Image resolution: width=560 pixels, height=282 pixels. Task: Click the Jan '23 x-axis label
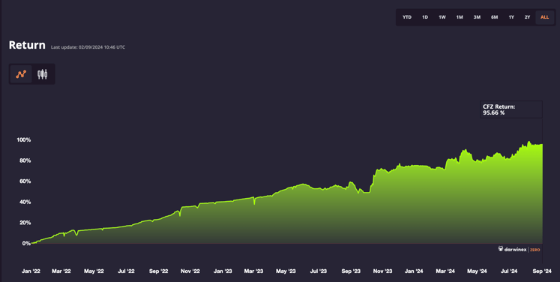click(x=223, y=271)
